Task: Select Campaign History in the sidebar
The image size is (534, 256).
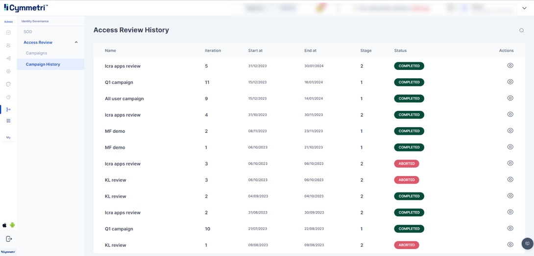Action: 43,64
